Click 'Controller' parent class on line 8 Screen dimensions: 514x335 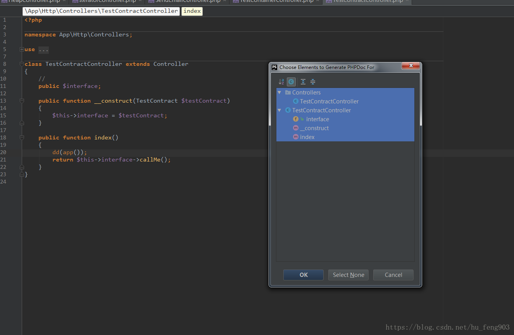click(x=171, y=64)
